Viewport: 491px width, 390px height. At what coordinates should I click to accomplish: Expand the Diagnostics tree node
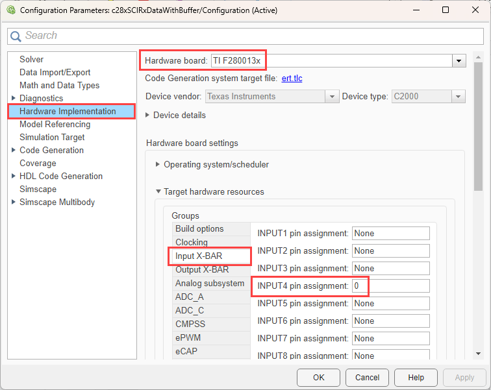point(14,99)
